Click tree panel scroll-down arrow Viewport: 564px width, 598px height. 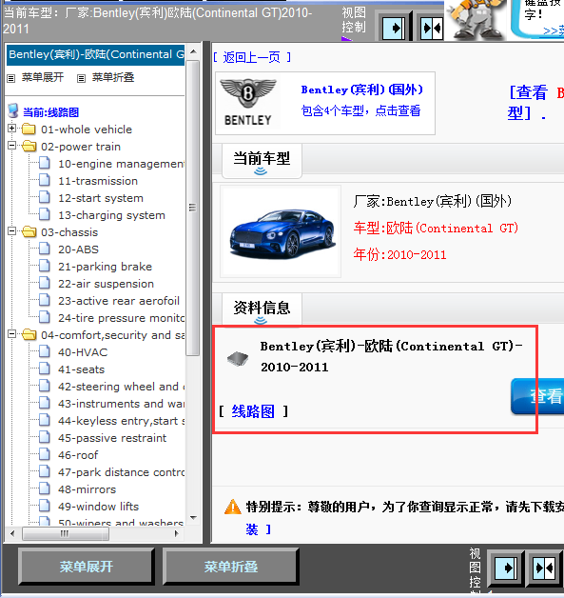pyautogui.click(x=193, y=517)
